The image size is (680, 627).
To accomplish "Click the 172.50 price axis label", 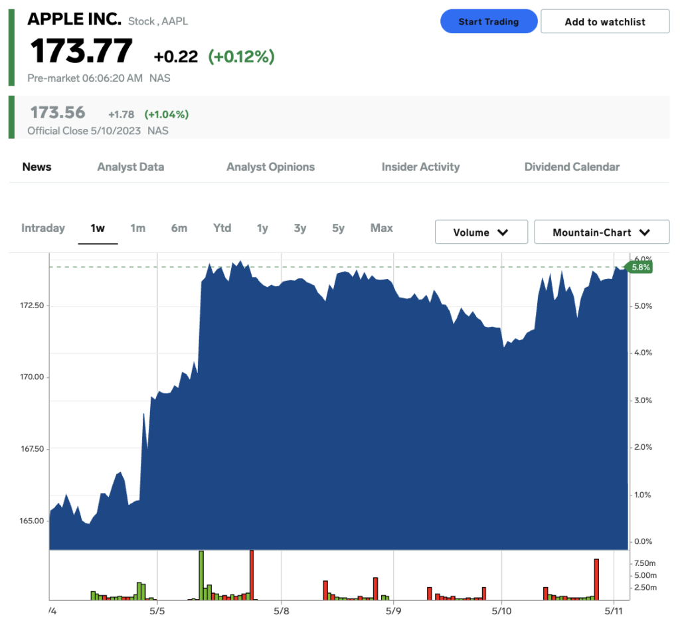I will (x=32, y=306).
